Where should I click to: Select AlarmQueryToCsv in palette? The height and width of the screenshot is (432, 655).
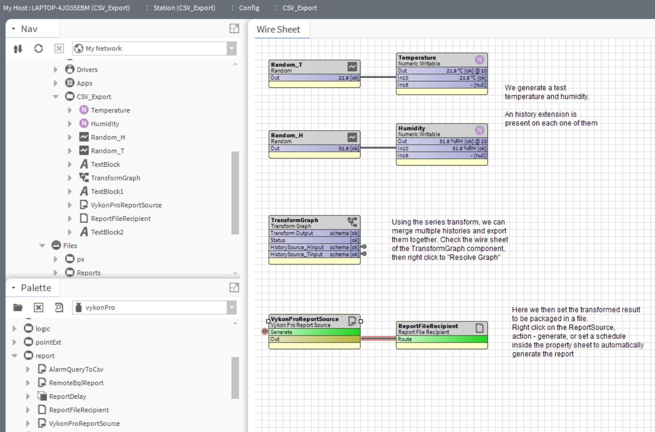click(76, 369)
